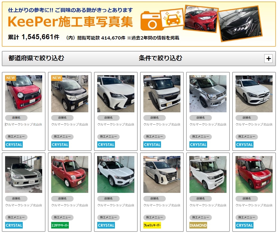Click the KeePer施工車写真集 title
278x233 pixels.
70,22
